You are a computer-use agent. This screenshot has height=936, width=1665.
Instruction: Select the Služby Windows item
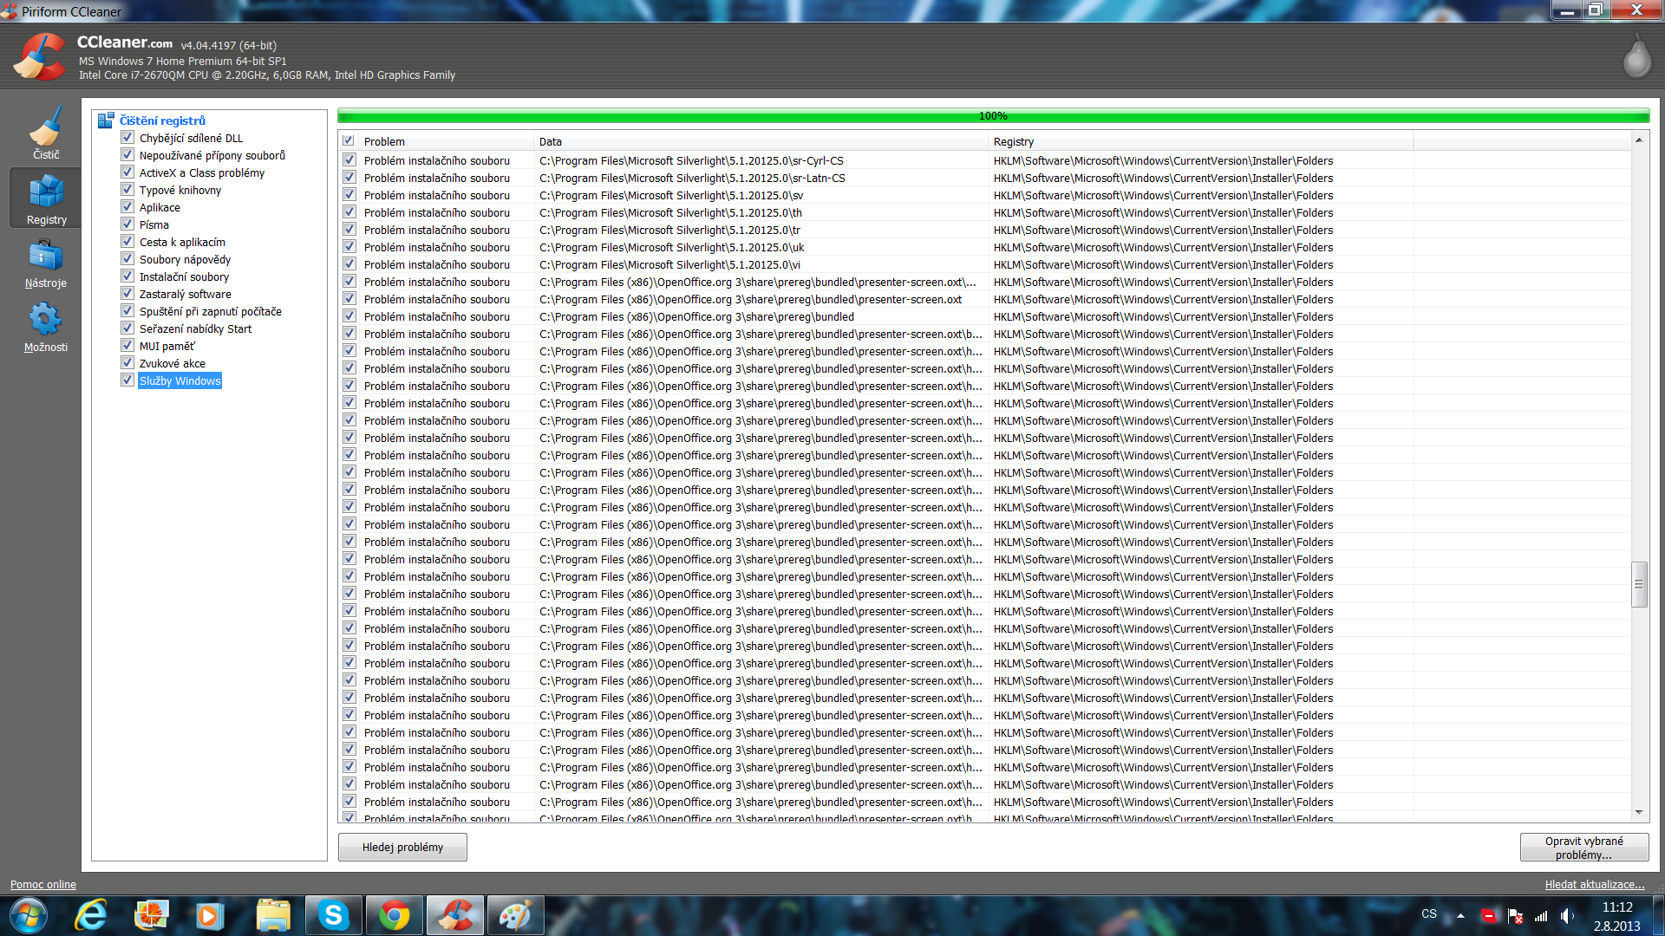(x=180, y=380)
